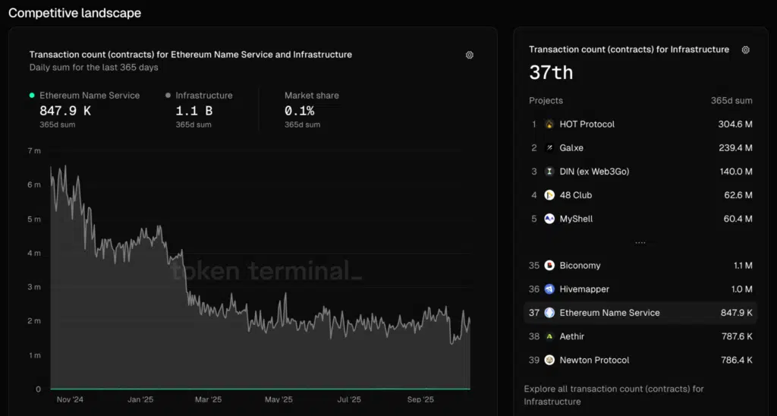Click the Projects column header
This screenshot has width=777, height=416.
[546, 101]
